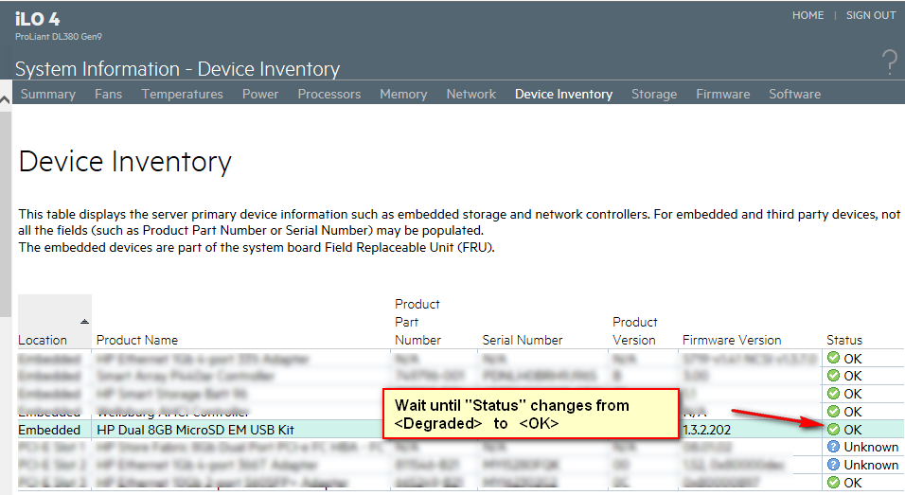This screenshot has height=495, width=905.
Task: Open the Firmware tab
Action: [722, 94]
